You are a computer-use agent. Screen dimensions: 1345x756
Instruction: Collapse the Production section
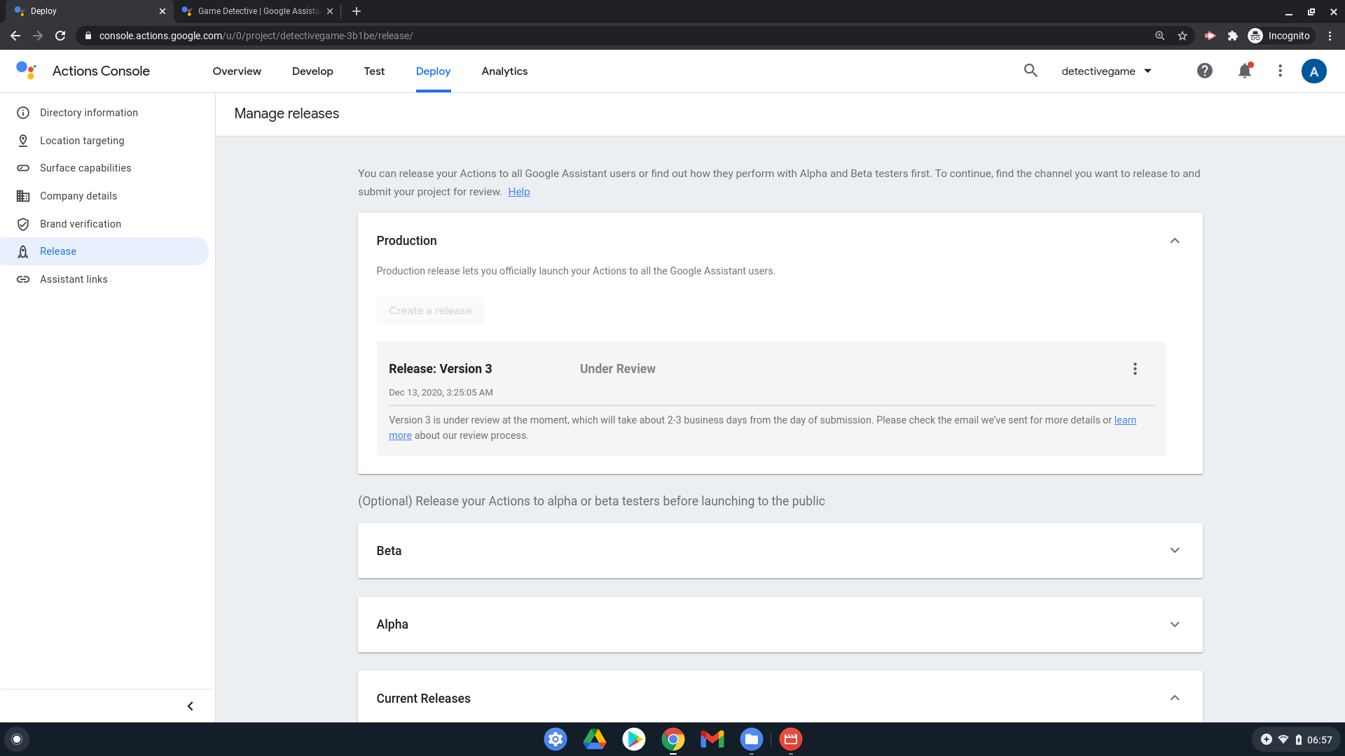1175,241
